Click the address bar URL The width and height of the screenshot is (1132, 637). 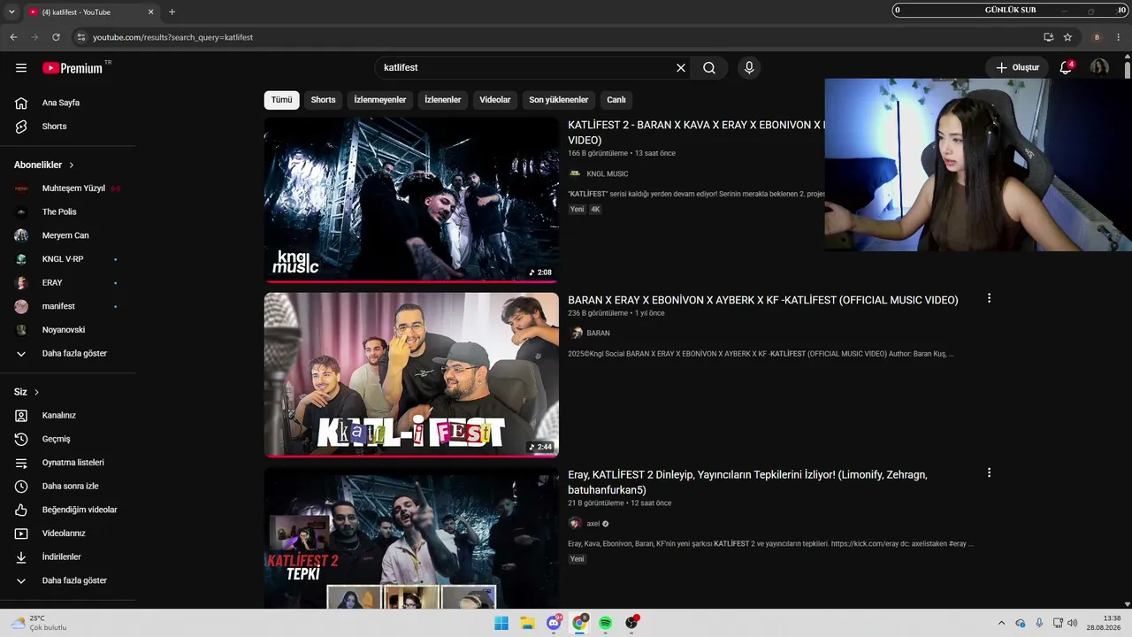[x=173, y=37]
